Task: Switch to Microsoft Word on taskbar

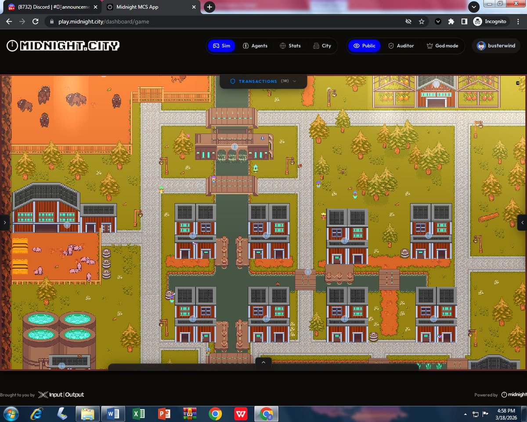Action: [x=113, y=414]
